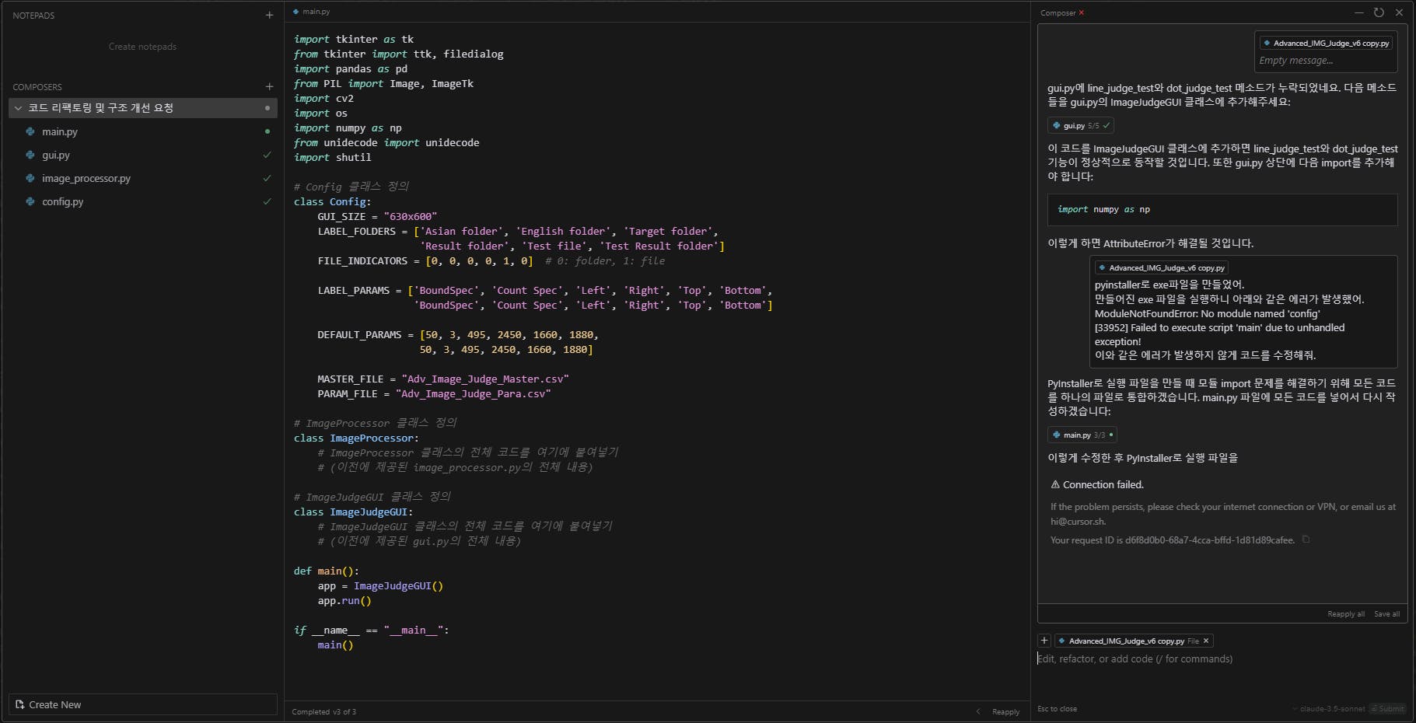Click the green status dot on main.py row
Screen dimensions: 1416x723
point(267,131)
